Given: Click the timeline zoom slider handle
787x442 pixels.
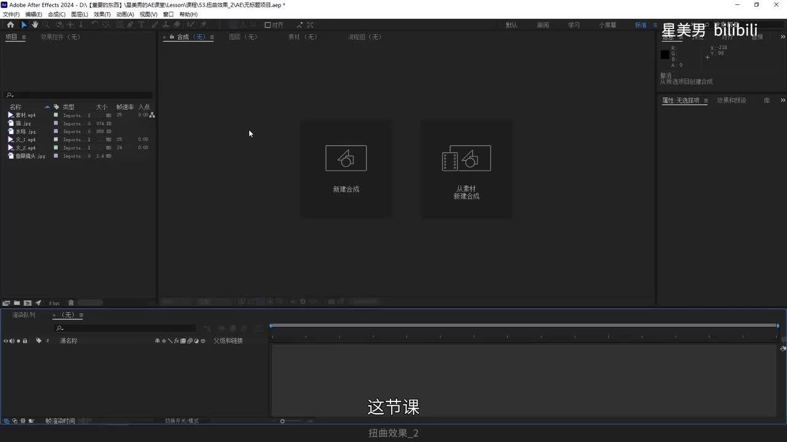Looking at the screenshot, I should (x=282, y=421).
